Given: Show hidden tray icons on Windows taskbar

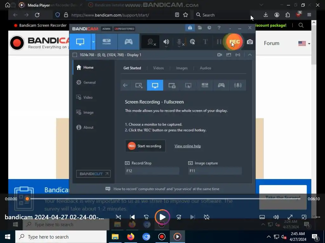Looking at the screenshot, I should 269,237.
